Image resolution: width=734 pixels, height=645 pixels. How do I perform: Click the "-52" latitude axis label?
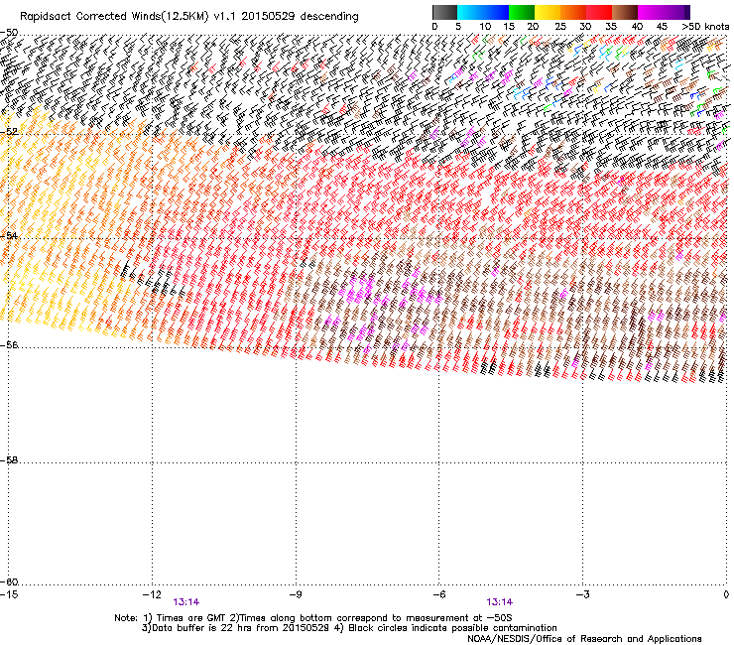pos(9,132)
